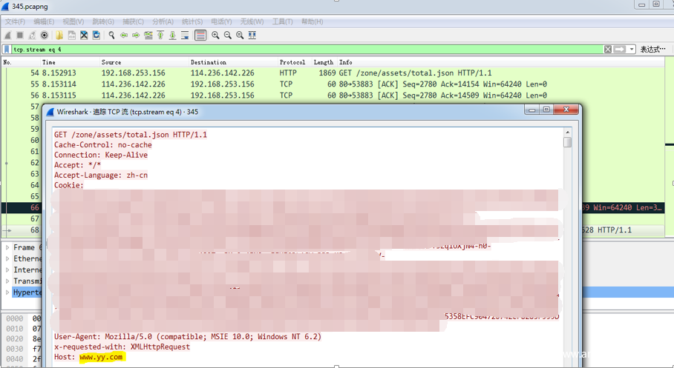This screenshot has height=368, width=674.
Task: Open the 分析(A) menu
Action: point(163,21)
